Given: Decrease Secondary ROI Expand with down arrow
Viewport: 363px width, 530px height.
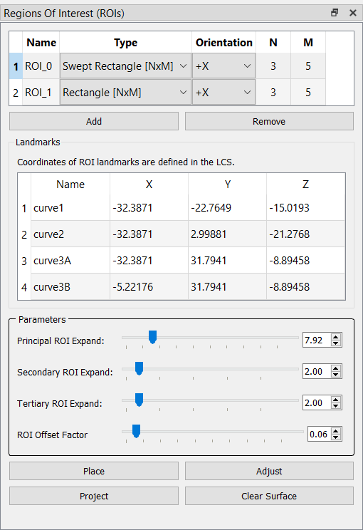Looking at the screenshot, I should pyautogui.click(x=336, y=375).
